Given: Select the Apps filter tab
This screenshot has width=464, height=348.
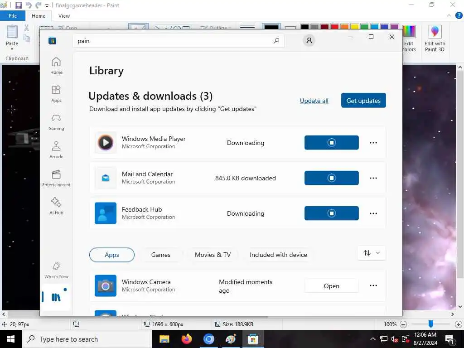Looking at the screenshot, I should pos(112,255).
